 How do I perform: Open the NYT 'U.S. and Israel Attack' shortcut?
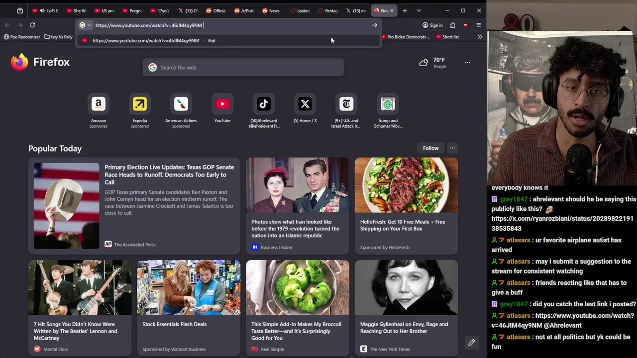(346, 110)
